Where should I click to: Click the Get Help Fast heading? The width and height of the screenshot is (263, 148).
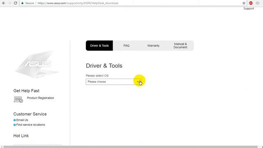[x=26, y=91]
